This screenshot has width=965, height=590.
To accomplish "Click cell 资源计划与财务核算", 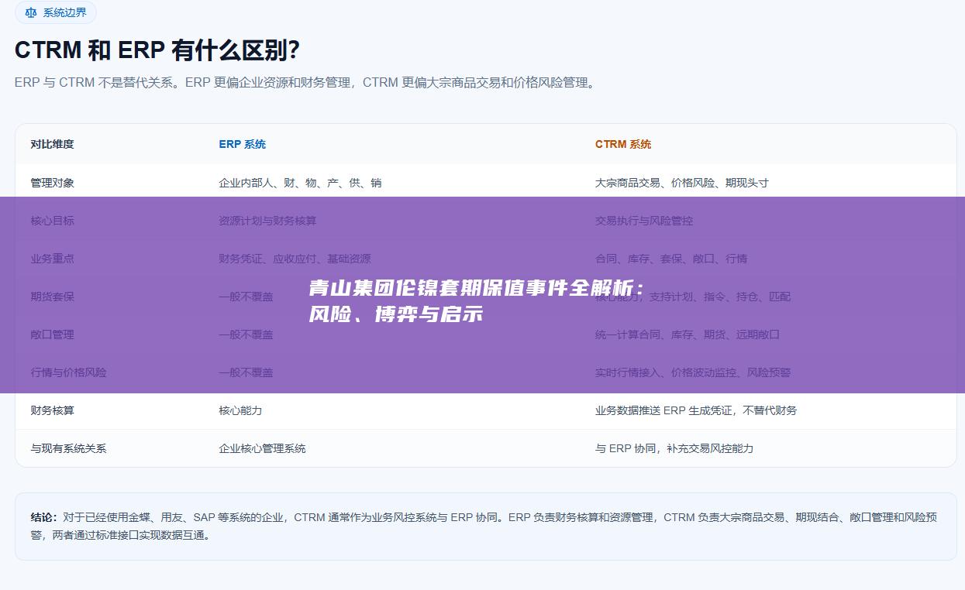I will (267, 221).
